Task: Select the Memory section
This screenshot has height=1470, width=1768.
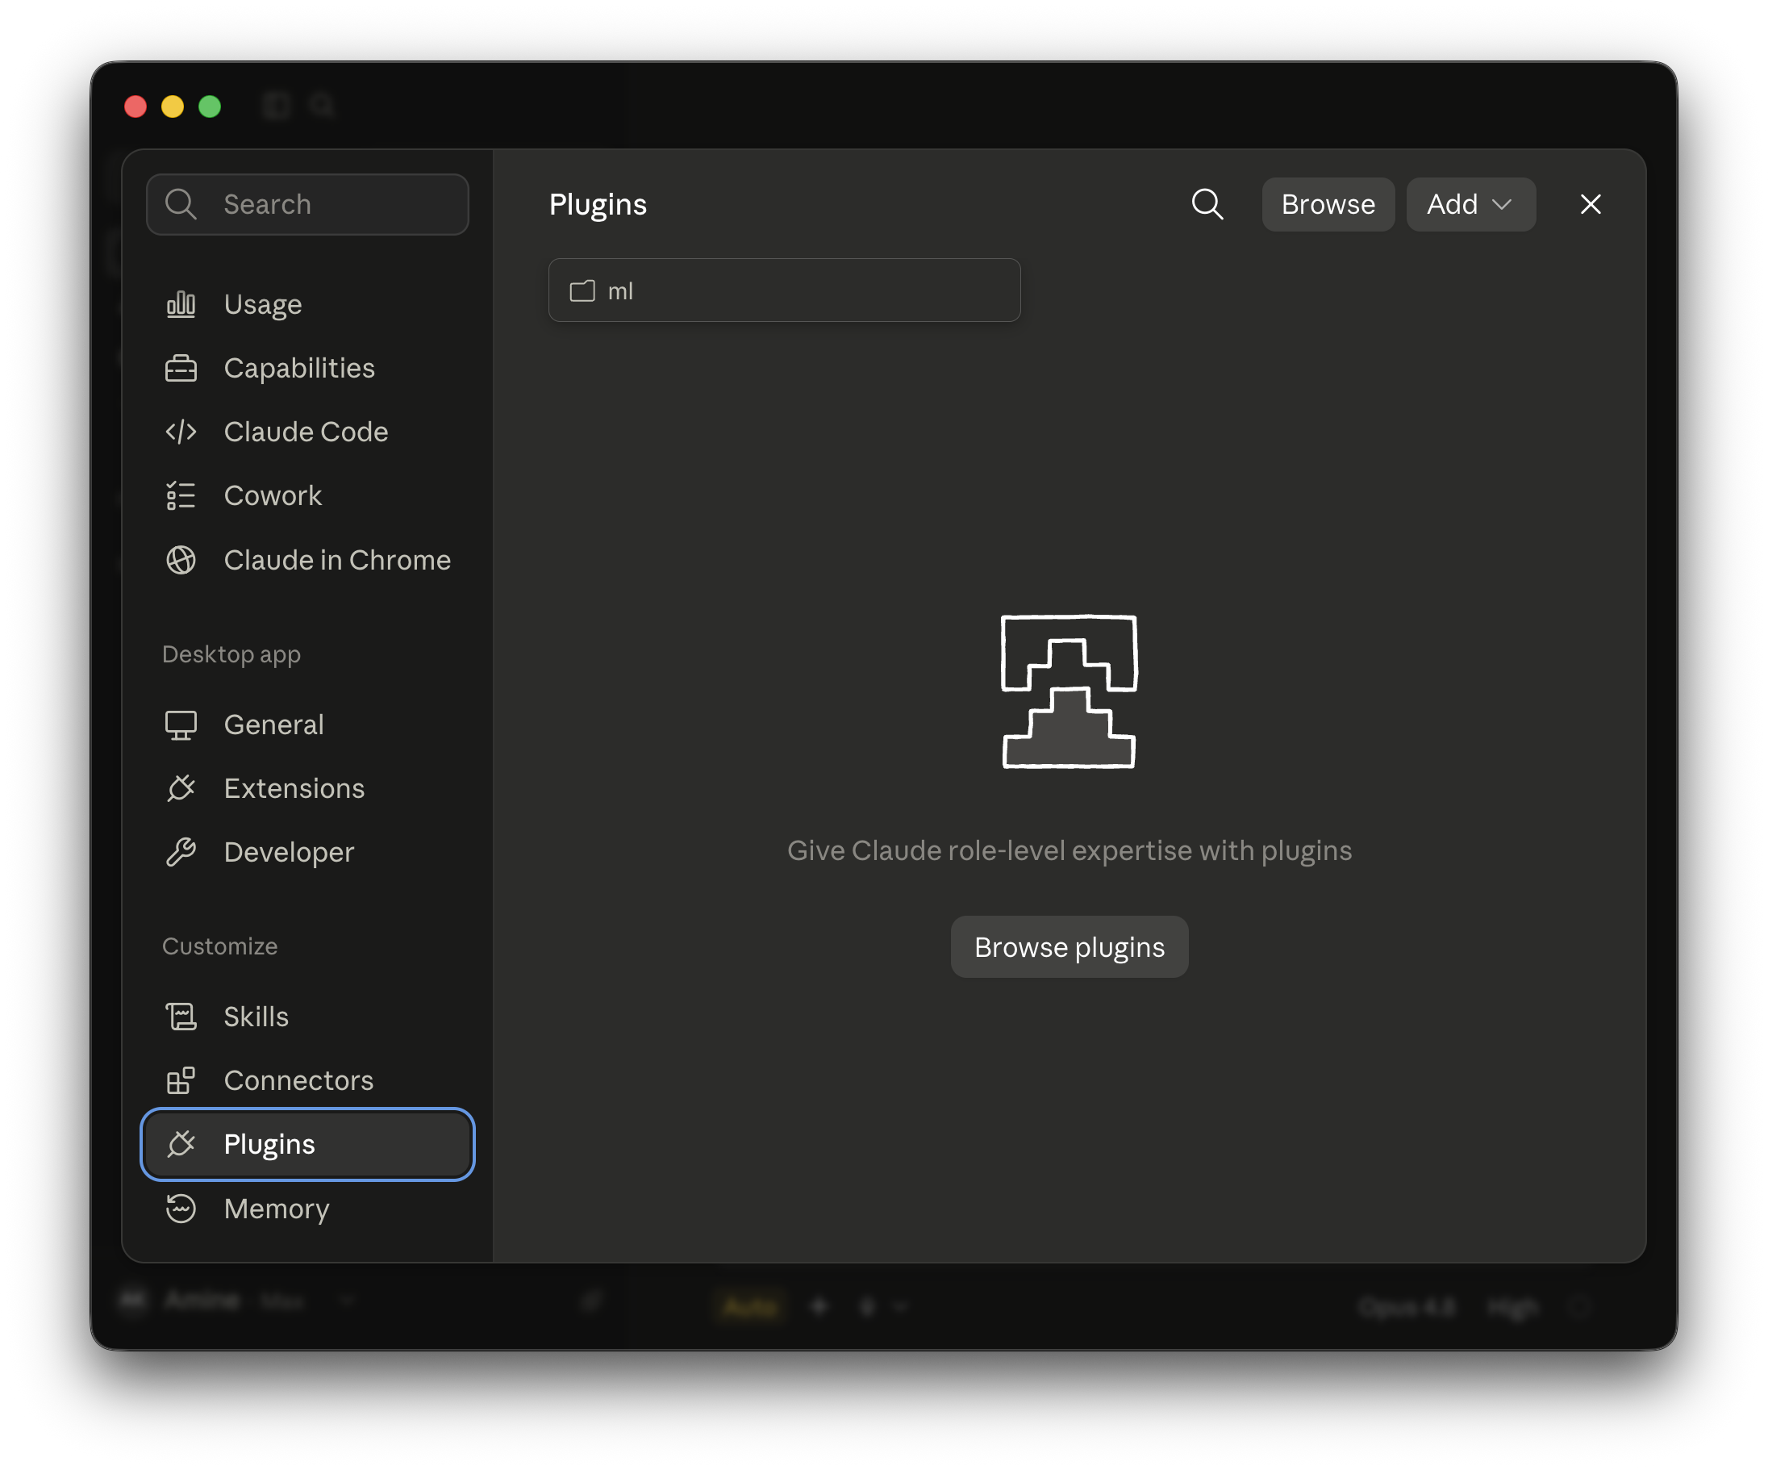Action: coord(307,1208)
